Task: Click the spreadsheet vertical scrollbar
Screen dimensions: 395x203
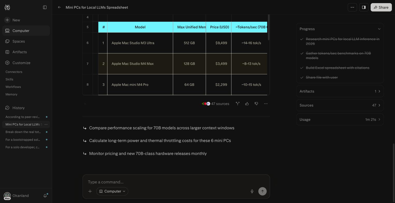Action: [268, 27]
